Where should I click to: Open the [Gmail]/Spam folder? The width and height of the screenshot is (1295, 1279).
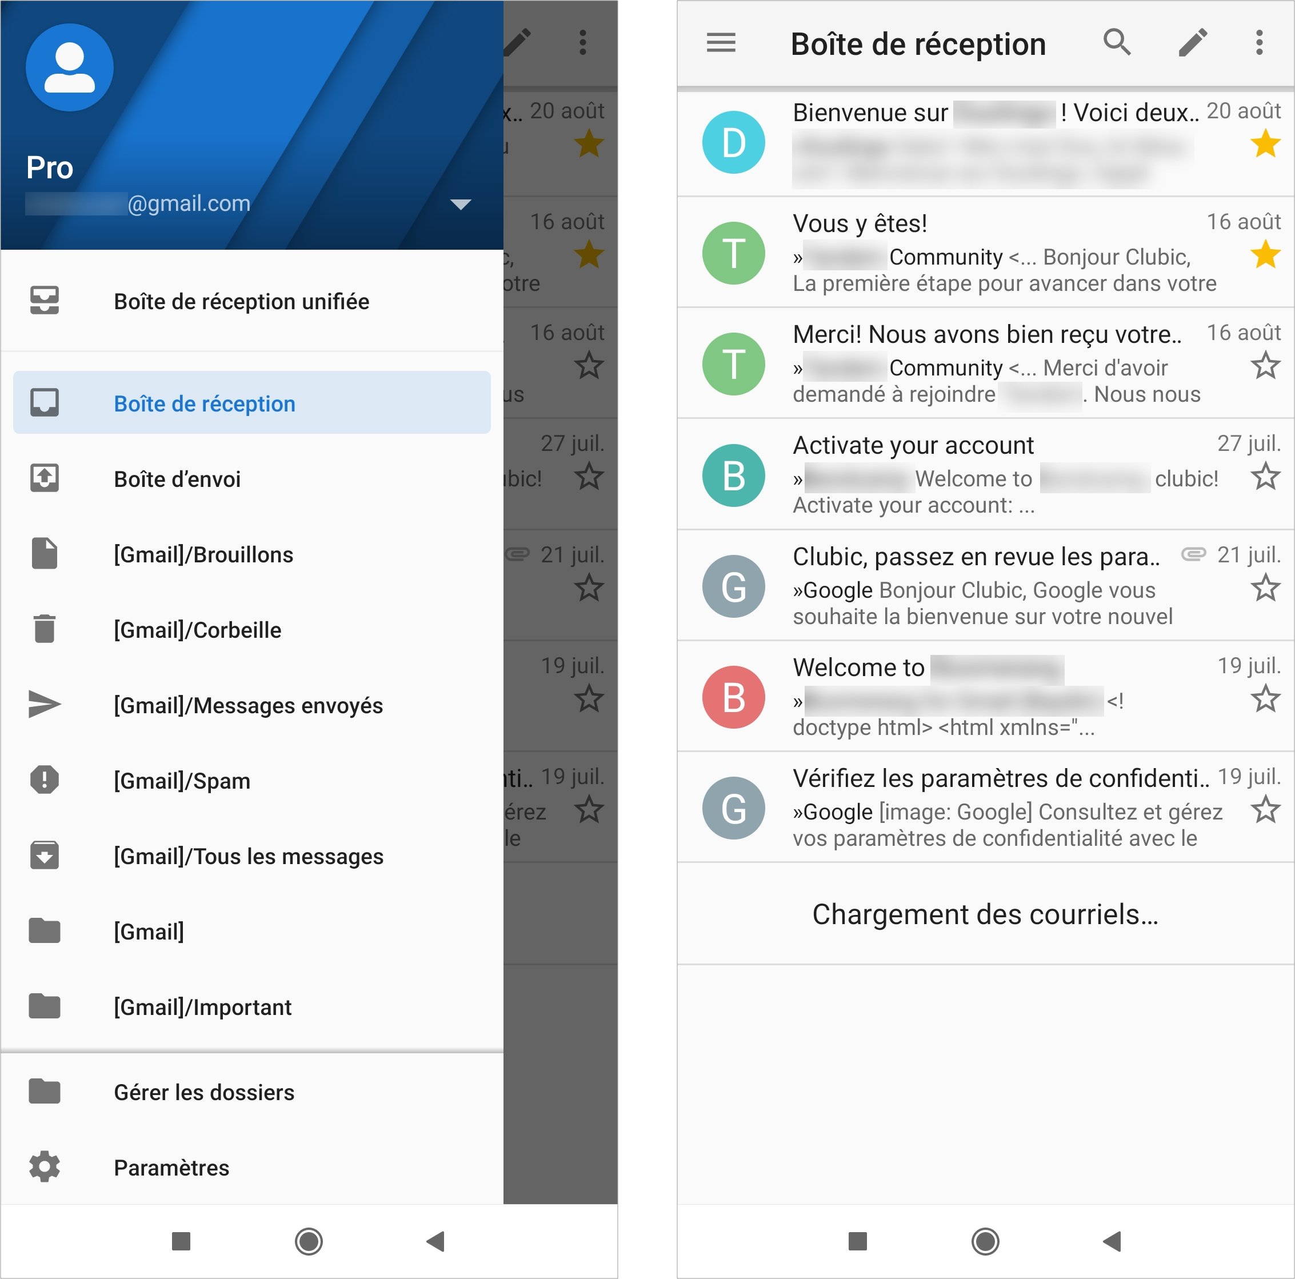pyautogui.click(x=252, y=780)
